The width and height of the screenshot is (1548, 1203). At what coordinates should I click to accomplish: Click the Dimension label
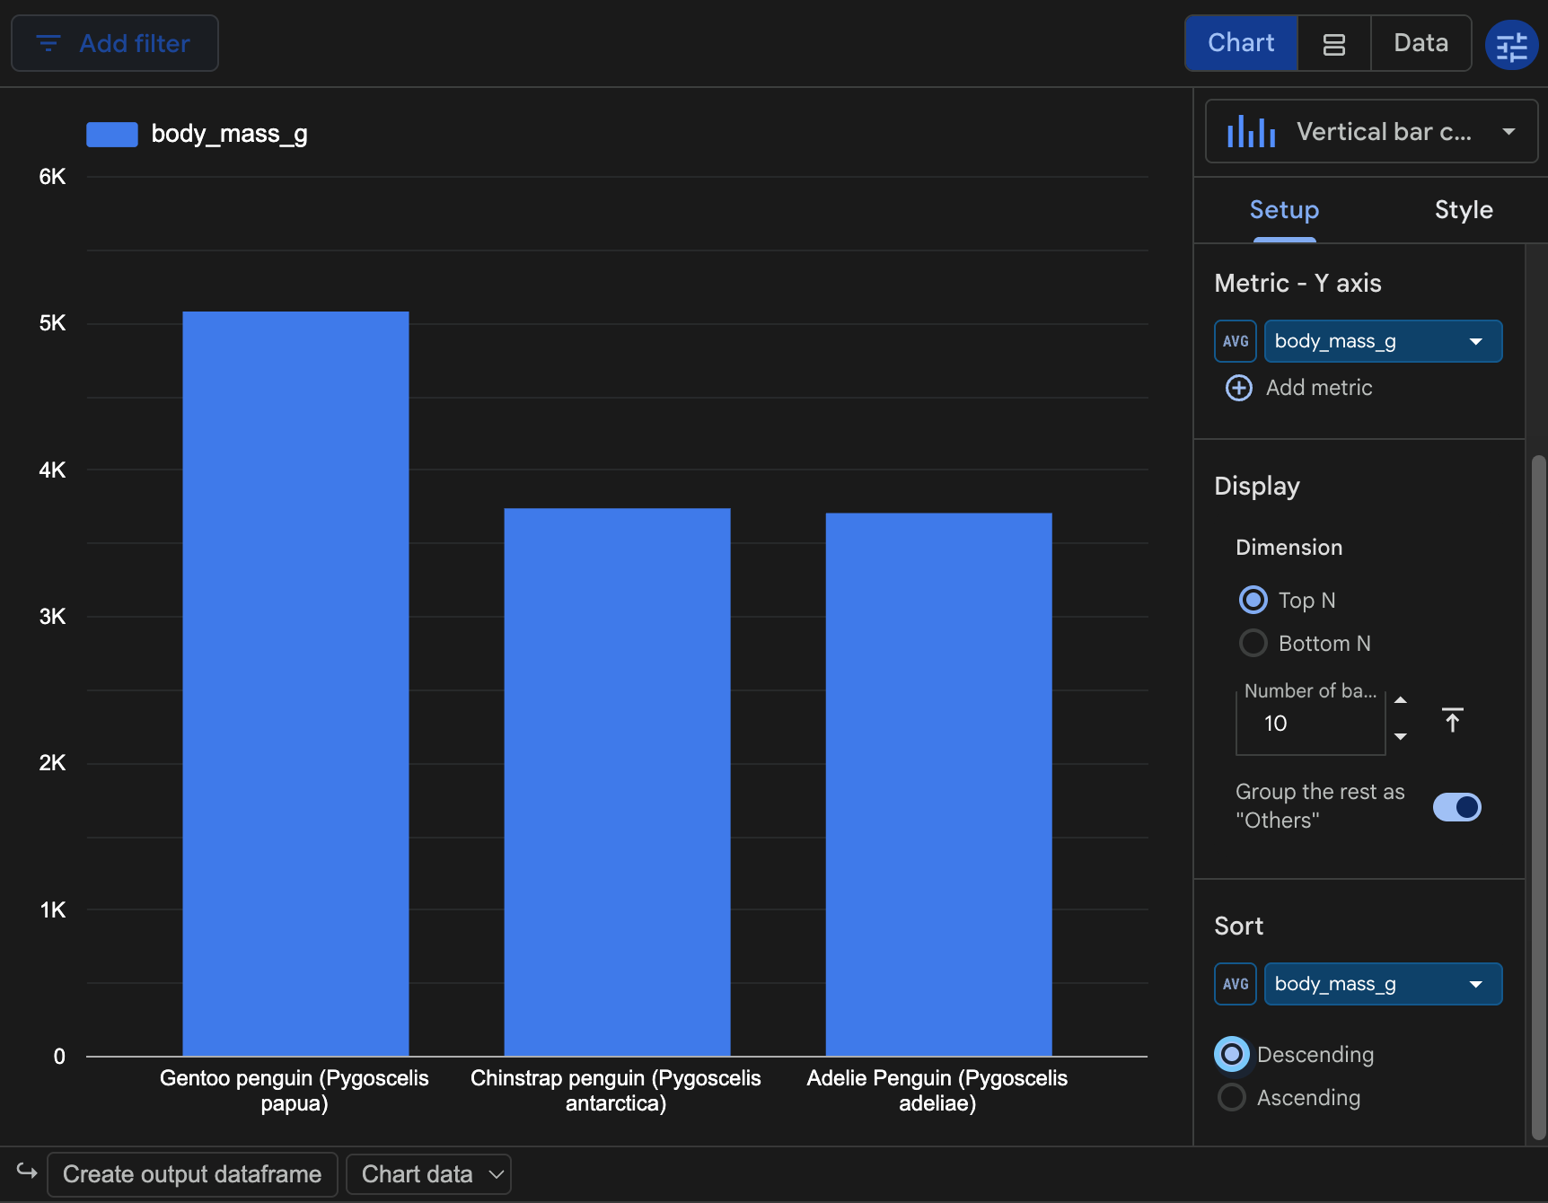(1289, 548)
